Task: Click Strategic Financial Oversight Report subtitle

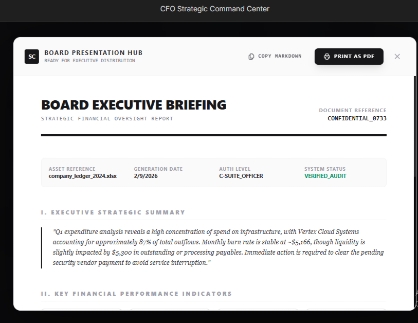Action: (107, 119)
